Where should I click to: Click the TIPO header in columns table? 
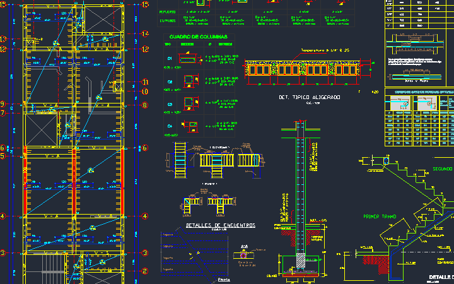tap(168, 44)
